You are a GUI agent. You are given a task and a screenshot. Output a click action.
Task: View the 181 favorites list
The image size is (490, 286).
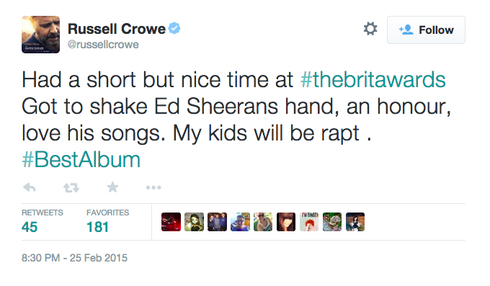point(107,222)
